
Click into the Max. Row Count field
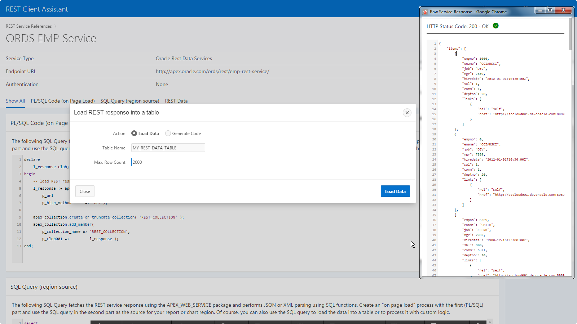pos(168,162)
